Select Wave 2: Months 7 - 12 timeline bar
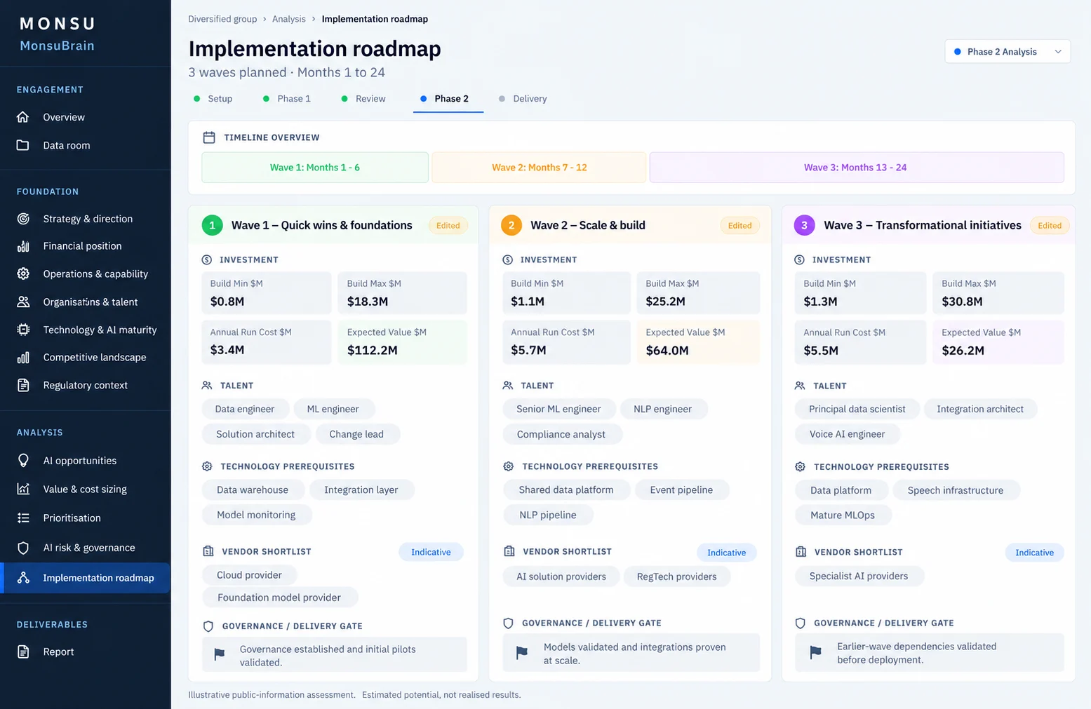The image size is (1091, 709). pos(539,168)
